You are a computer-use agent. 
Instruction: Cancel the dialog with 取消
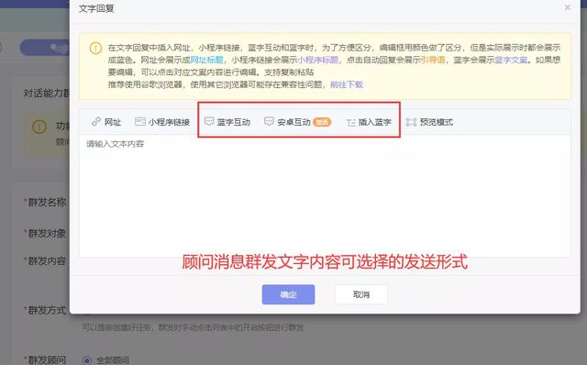click(x=361, y=294)
